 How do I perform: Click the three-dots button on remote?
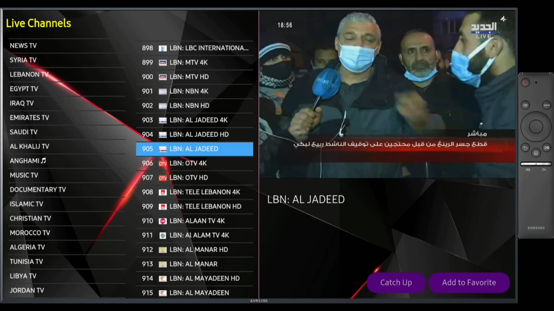[546, 105]
